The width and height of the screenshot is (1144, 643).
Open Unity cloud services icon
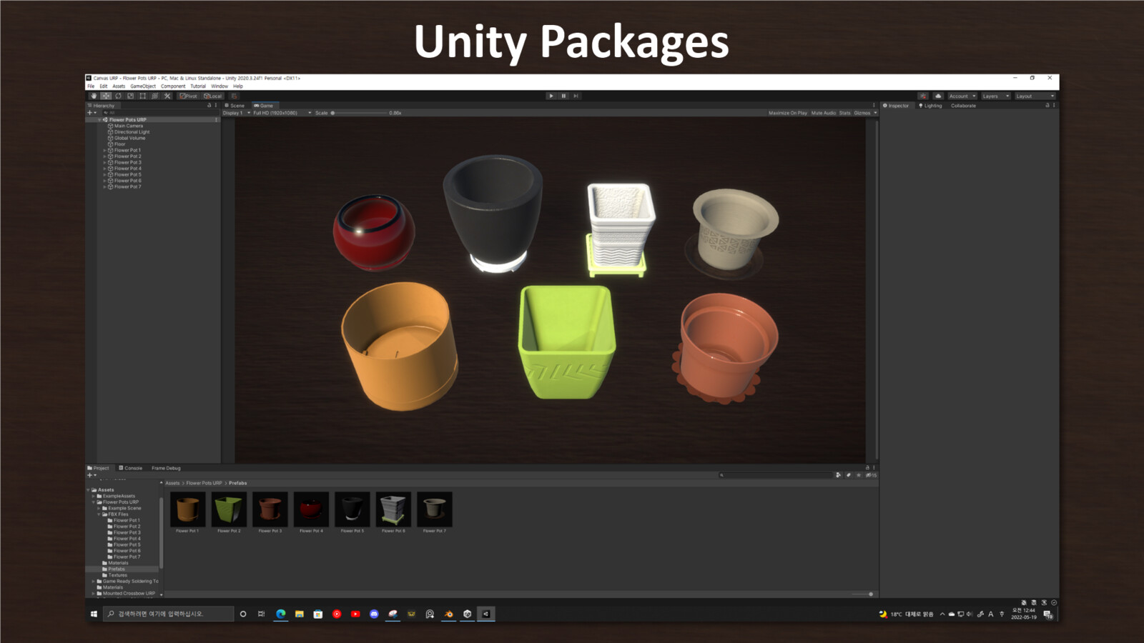(938, 96)
